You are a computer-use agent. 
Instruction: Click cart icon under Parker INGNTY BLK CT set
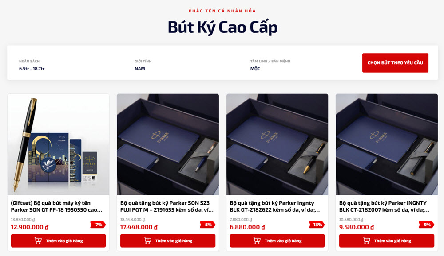pyautogui.click(x=366, y=240)
